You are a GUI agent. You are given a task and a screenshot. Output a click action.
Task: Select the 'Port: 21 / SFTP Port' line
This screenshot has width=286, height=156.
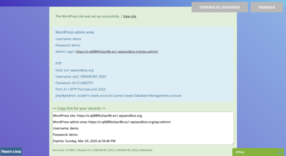pos(80,89)
